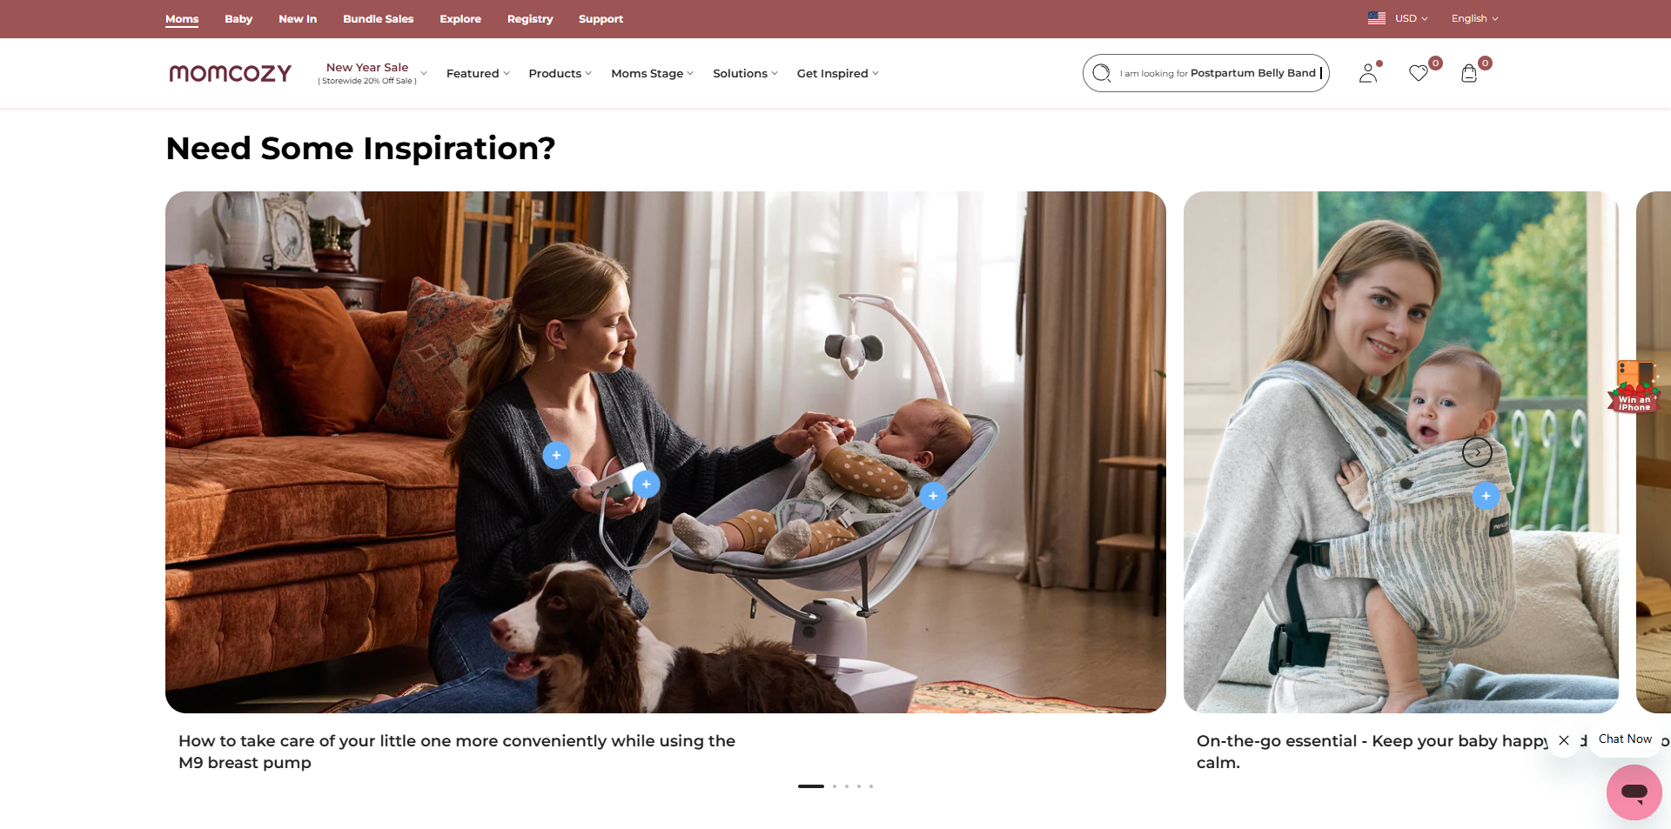Viewport: 1671px width, 829px height.
Task: Expand the Products menu
Action: pos(560,73)
